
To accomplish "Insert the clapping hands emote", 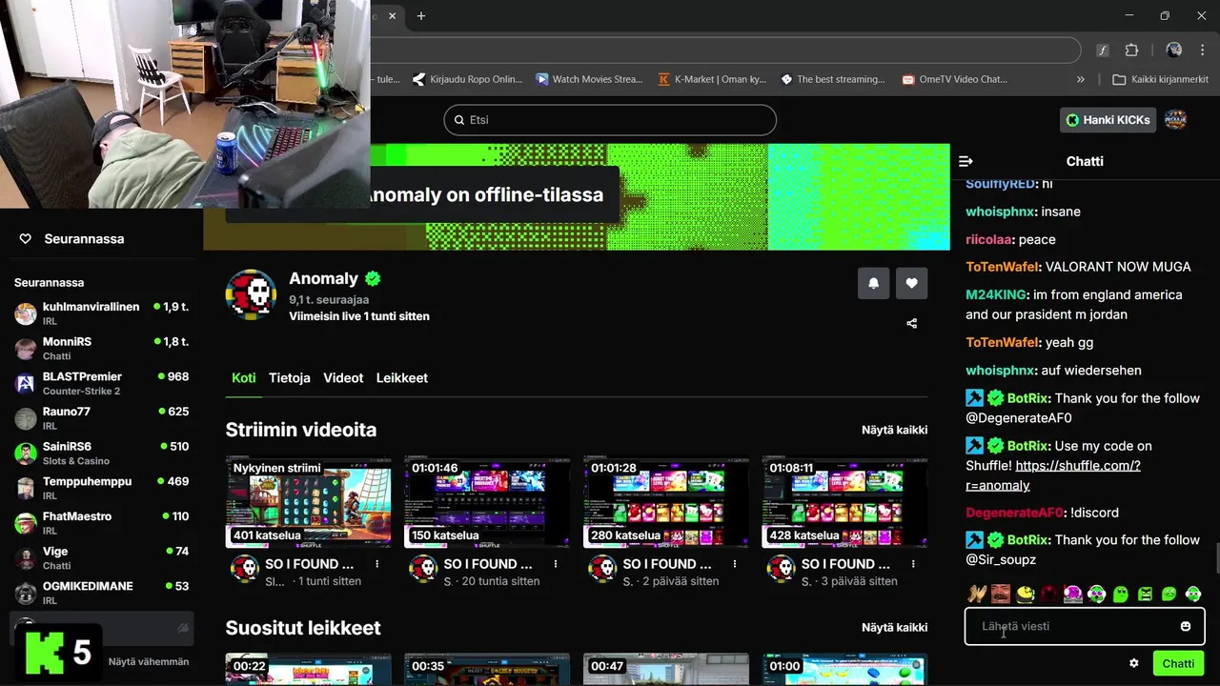I will coord(975,594).
